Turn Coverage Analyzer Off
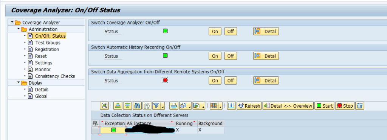This screenshot has height=140, width=387. (x=231, y=32)
